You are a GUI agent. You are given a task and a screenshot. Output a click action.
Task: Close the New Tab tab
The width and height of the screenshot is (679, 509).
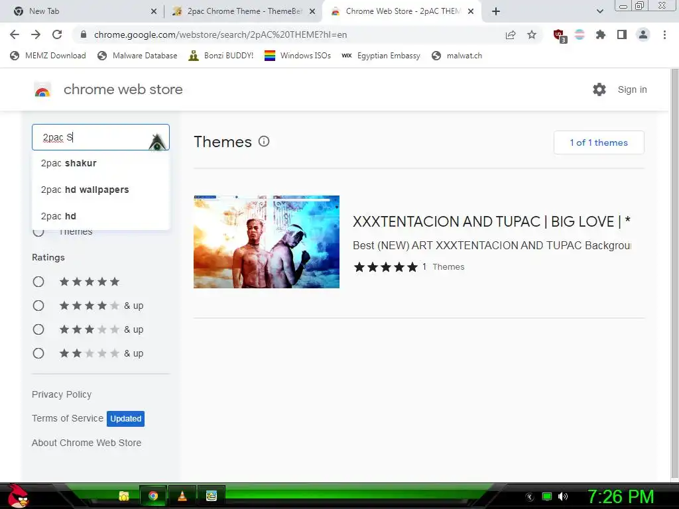tap(153, 11)
